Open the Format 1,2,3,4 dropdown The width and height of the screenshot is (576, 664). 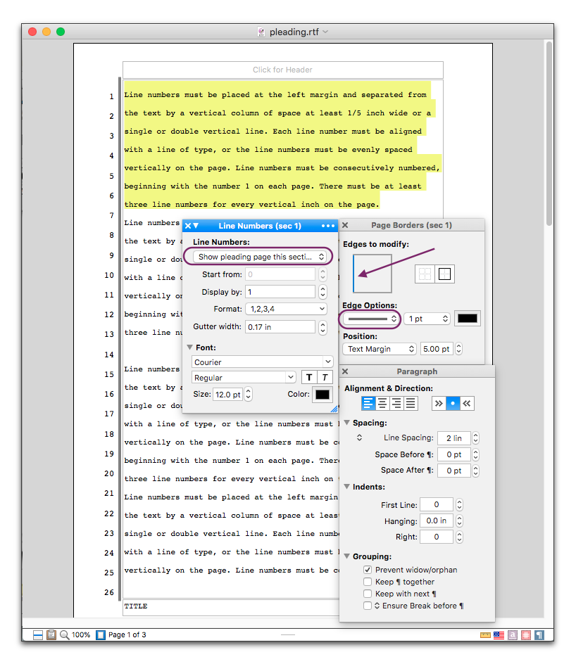(x=286, y=309)
